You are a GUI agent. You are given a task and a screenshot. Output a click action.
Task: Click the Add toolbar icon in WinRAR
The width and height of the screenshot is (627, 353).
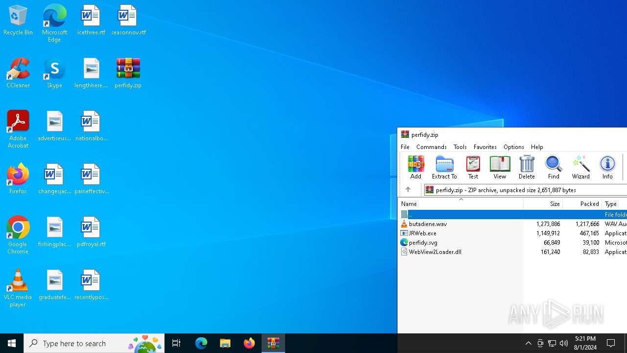415,167
